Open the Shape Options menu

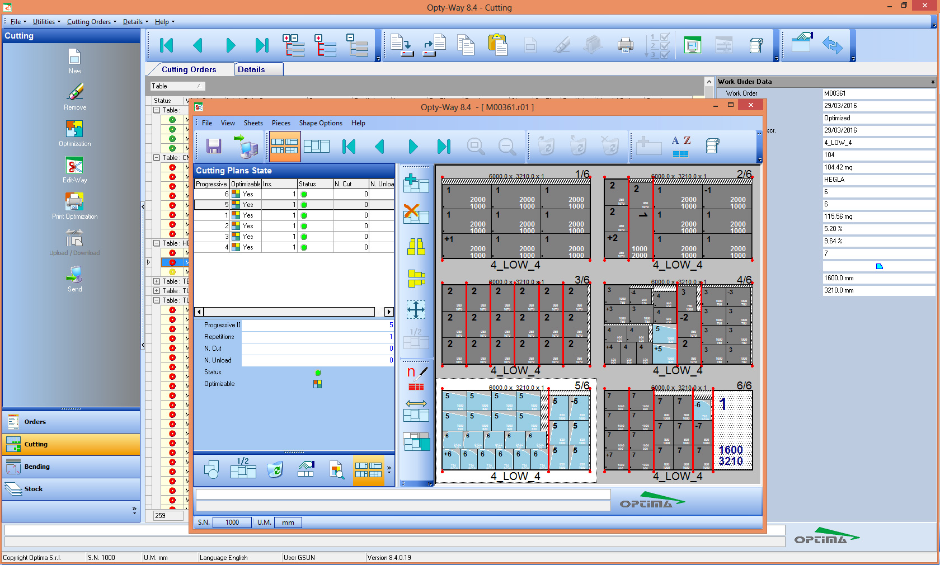pyautogui.click(x=321, y=123)
